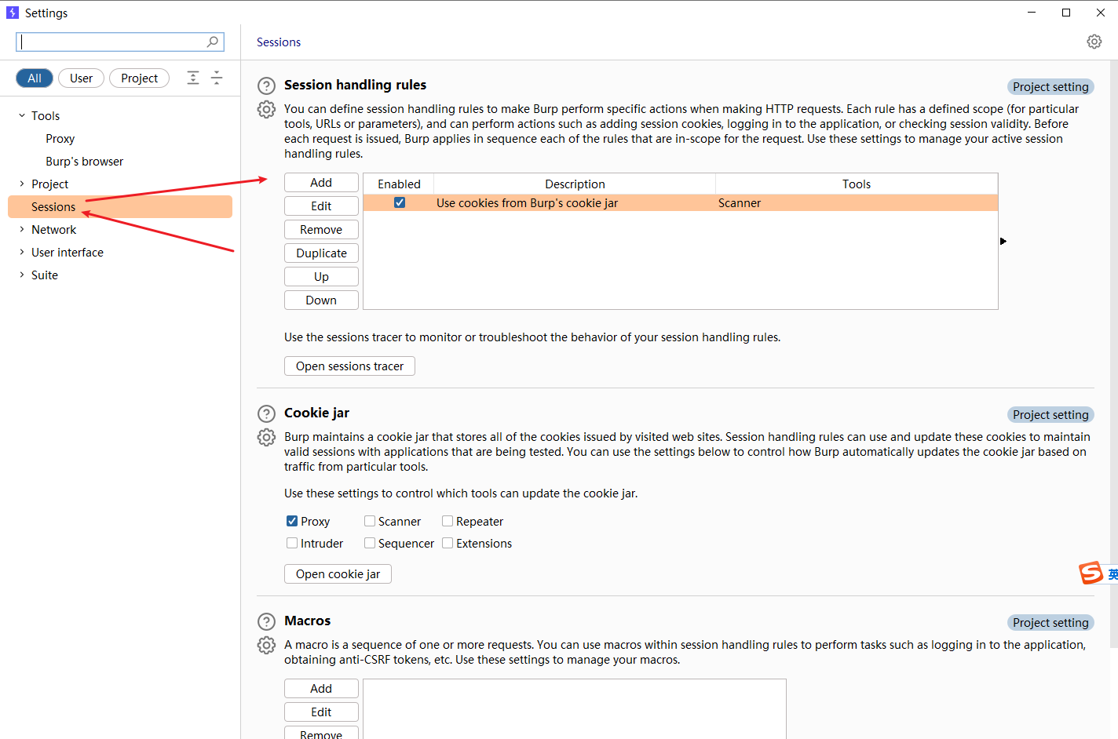
Task: Move the rule Up
Action: click(x=321, y=277)
